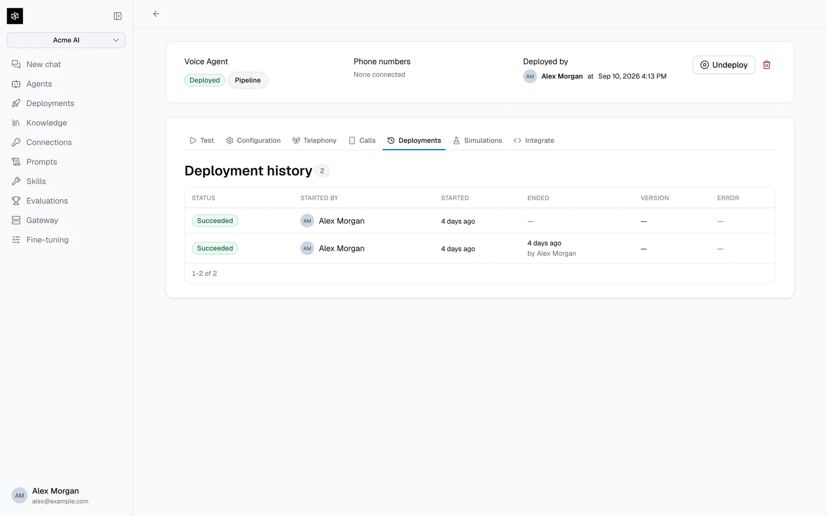Open Fine-tuning page from sidebar
Screen dimensions: 827x516
click(x=66, y=240)
